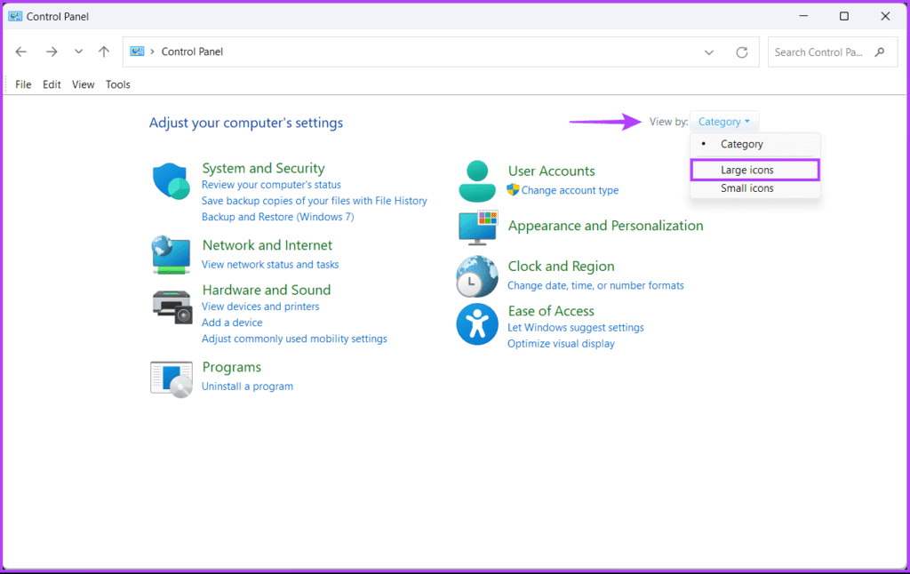Viewport: 910px width, 574px height.
Task: Open the File menu
Action: point(23,84)
